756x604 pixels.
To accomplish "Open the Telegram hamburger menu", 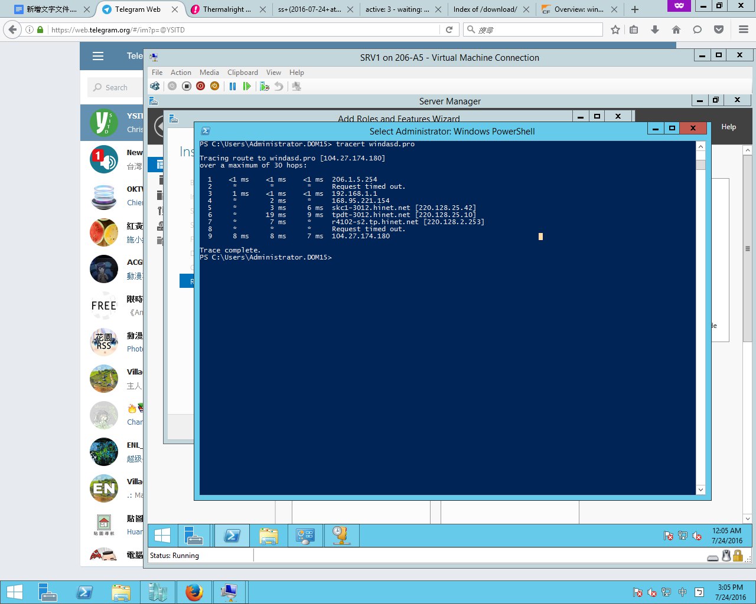I will point(98,56).
